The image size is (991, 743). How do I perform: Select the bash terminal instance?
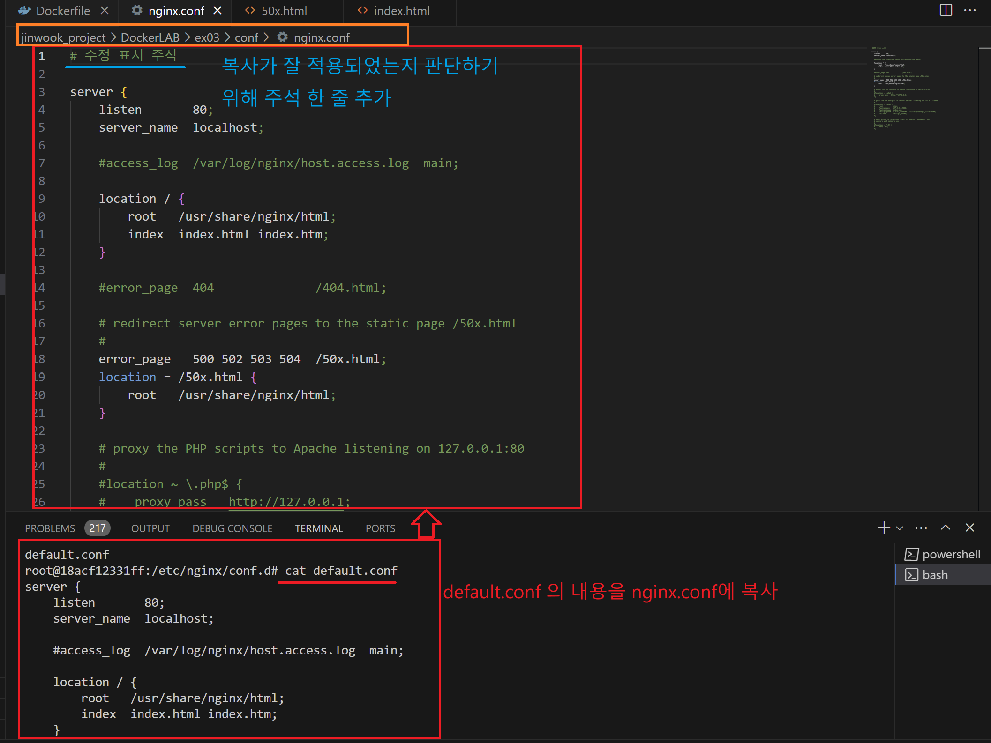click(935, 575)
